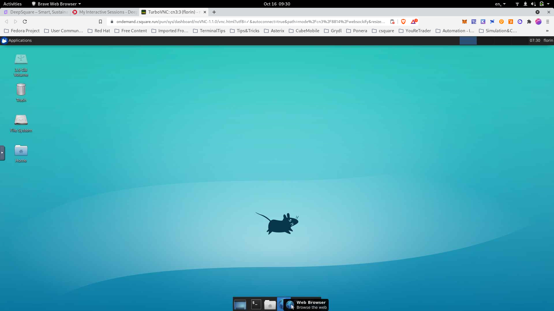Open the TerminalTips bookmark folder
Image resolution: width=554 pixels, height=311 pixels.
(209, 31)
